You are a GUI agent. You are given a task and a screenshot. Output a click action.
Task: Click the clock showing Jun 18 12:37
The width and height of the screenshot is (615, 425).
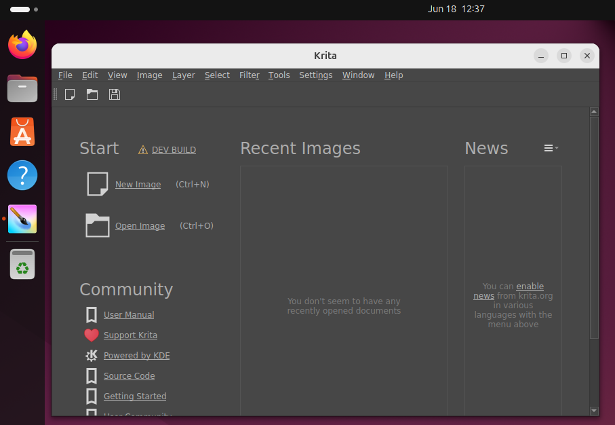[x=456, y=9]
